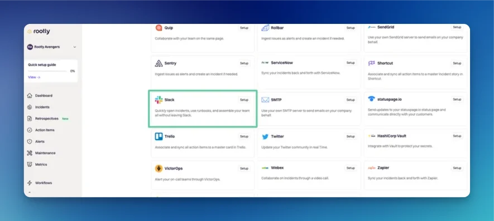The image size is (494, 221).
Task: Click the Slack logo icon
Action: pos(159,100)
